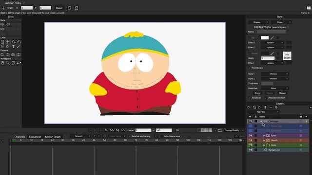The image size is (312, 175).
Task: Open the layer options ellipsis icon
Action: pyautogui.click(x=271, y=107)
